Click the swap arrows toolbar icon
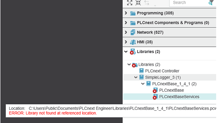This screenshot has height=123, width=217. [147, 3]
